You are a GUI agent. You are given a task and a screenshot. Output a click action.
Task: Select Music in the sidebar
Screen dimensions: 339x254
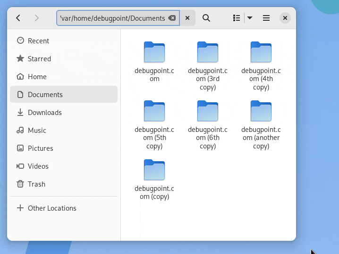pyautogui.click(x=37, y=131)
